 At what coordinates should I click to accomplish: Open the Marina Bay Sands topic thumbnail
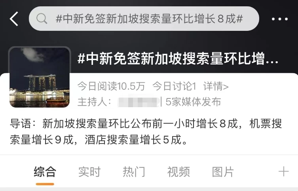tap(40, 78)
